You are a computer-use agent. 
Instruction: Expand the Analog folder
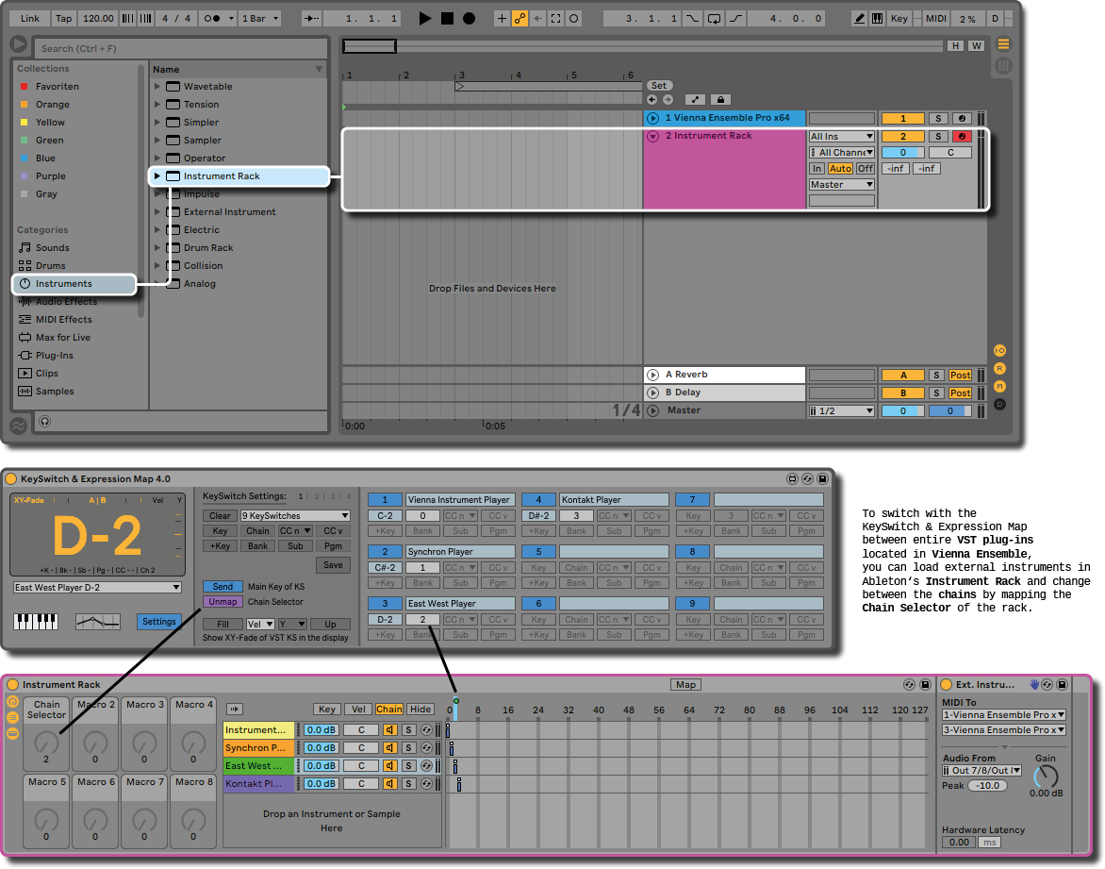tap(157, 284)
